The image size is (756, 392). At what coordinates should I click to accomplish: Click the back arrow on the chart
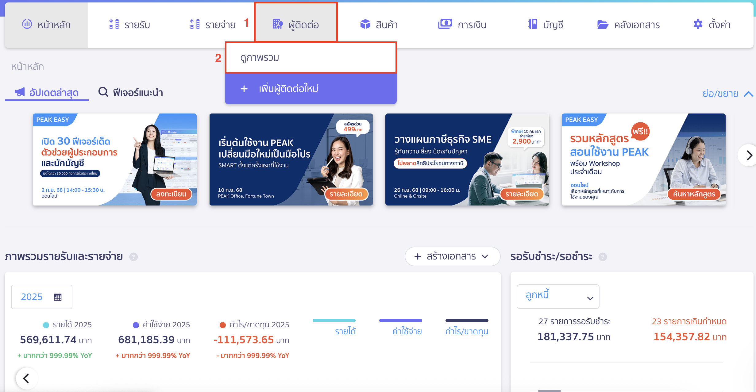tap(27, 379)
